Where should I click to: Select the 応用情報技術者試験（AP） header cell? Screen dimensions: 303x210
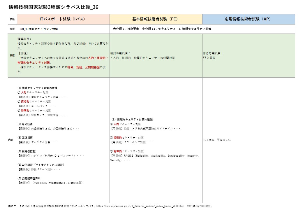point(248,19)
